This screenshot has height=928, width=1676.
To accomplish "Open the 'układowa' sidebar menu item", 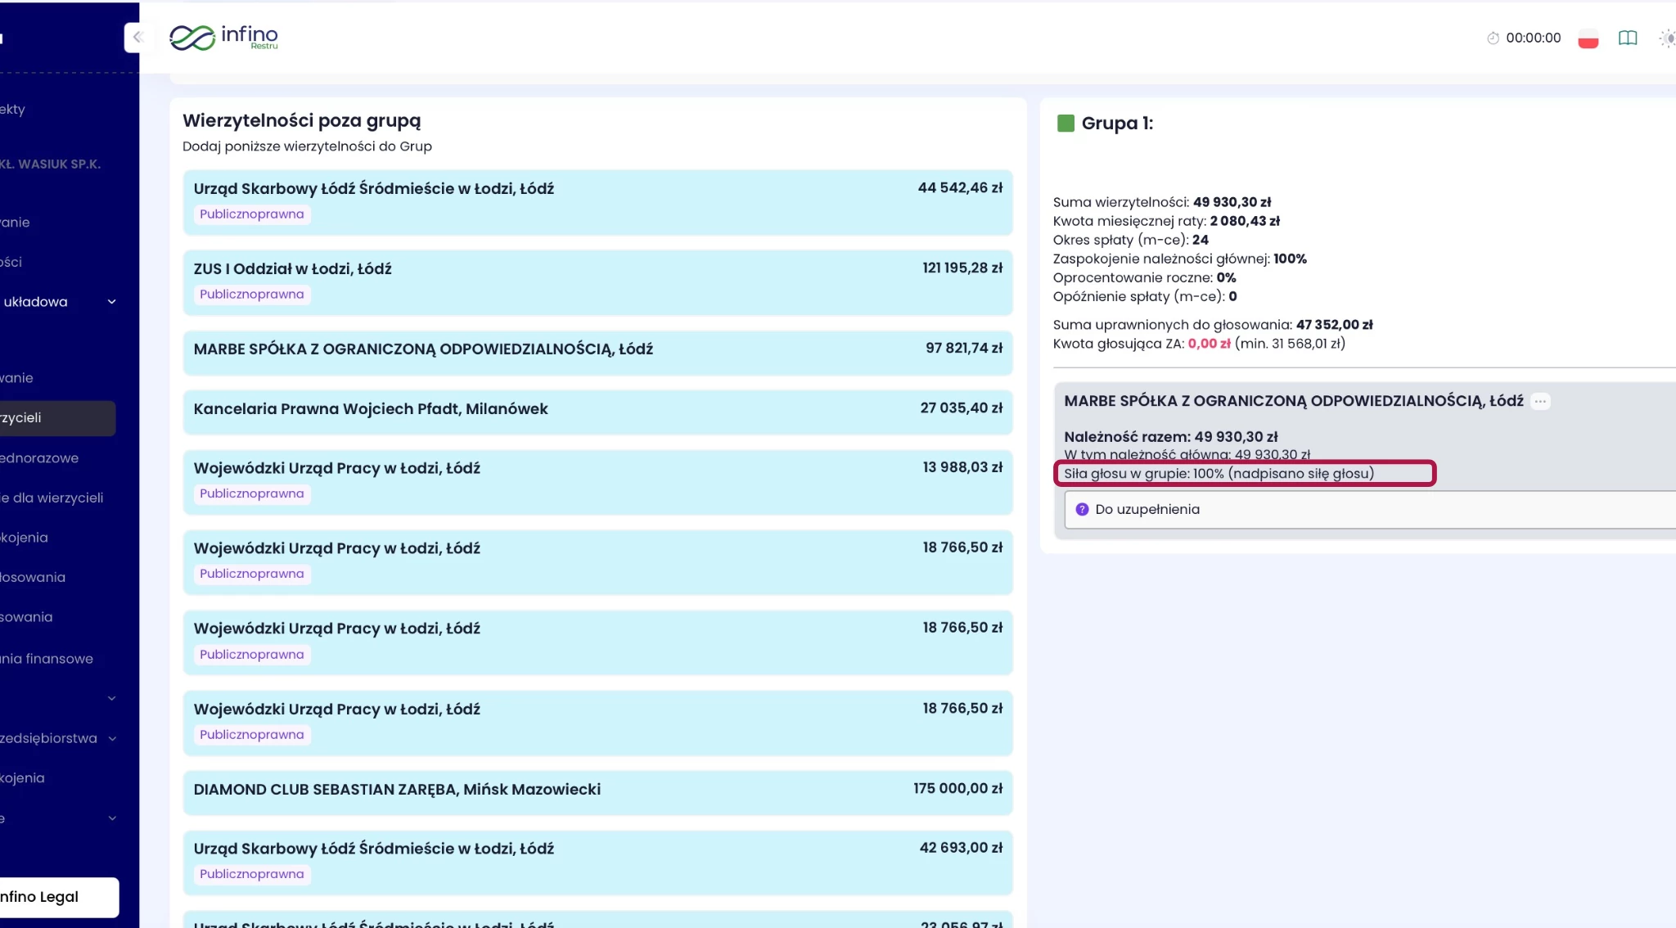I will (34, 302).
